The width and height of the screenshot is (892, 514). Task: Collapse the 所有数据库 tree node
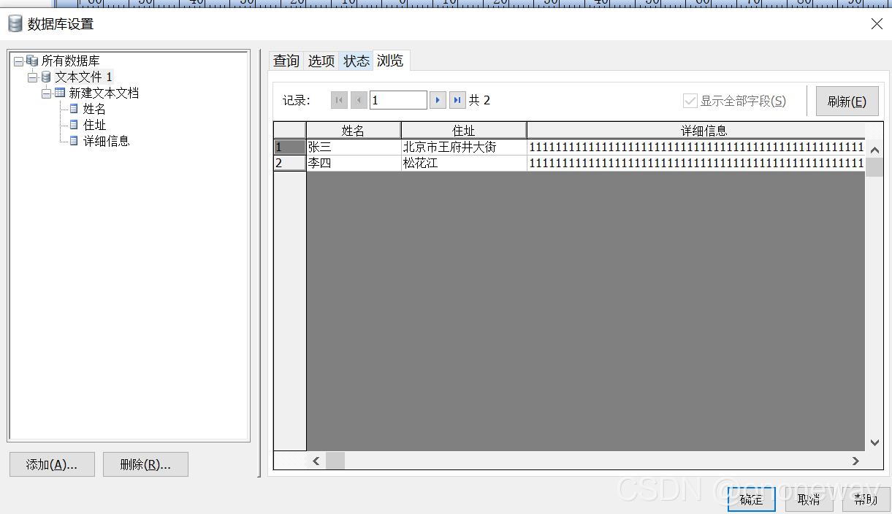click(18, 61)
